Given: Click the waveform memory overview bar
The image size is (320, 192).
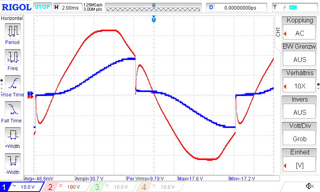Looking at the screenshot, I should [x=153, y=8].
